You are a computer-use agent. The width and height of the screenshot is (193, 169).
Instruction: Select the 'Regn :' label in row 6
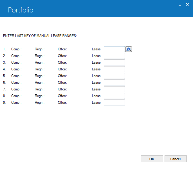click(x=40, y=83)
